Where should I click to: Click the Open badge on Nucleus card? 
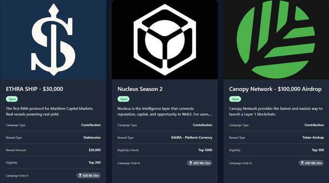[123, 99]
